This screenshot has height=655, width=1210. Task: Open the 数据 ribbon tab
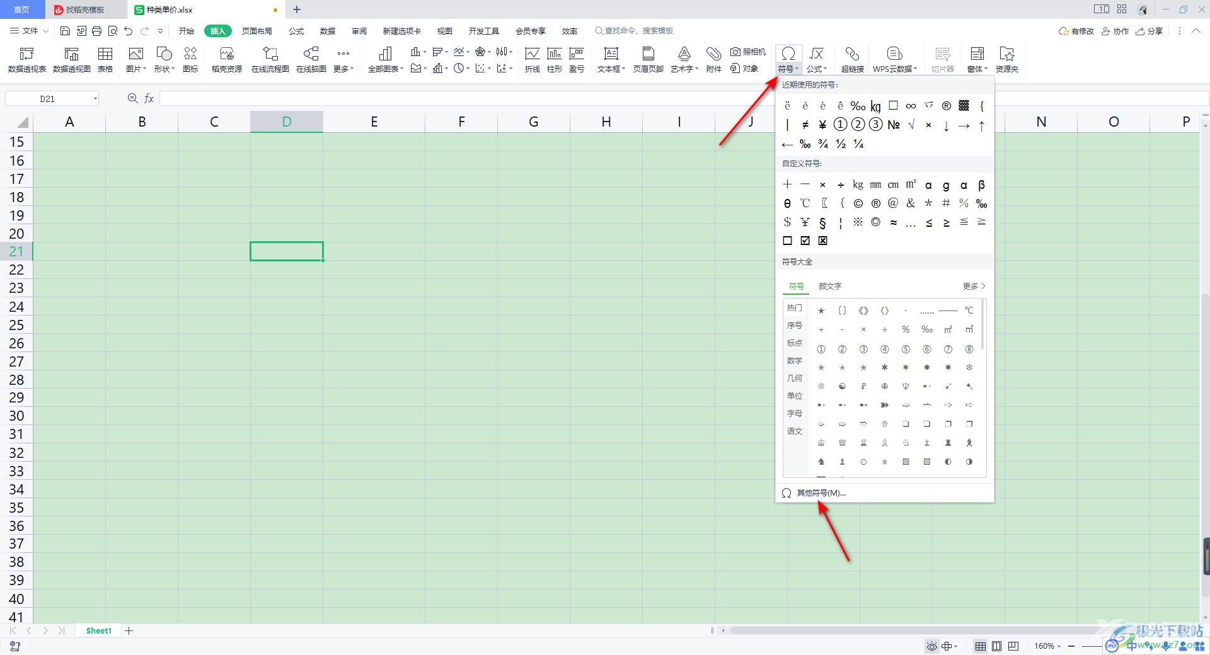(x=328, y=31)
